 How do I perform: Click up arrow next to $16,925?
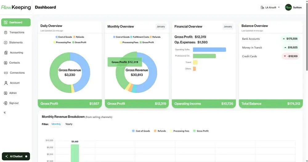point(285,47)
